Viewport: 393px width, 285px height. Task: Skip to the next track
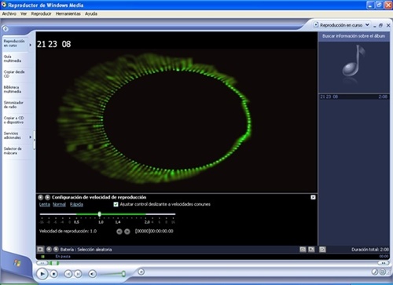click(78, 274)
